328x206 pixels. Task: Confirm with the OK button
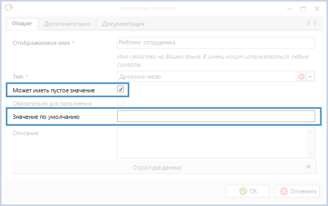(x=247, y=191)
